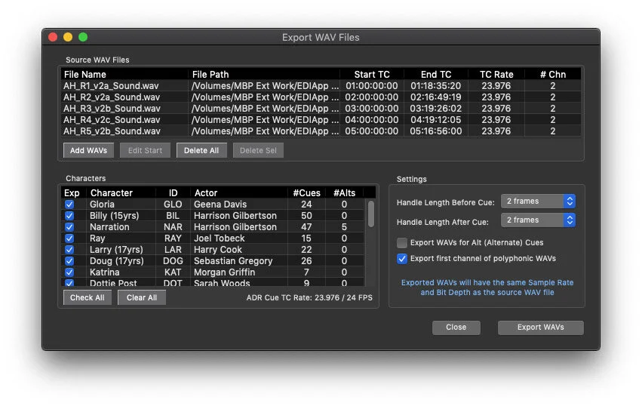Select AH_R3_v2b_Sound.wav file row
Viewport: 642px width, 406px height.
[x=321, y=109]
